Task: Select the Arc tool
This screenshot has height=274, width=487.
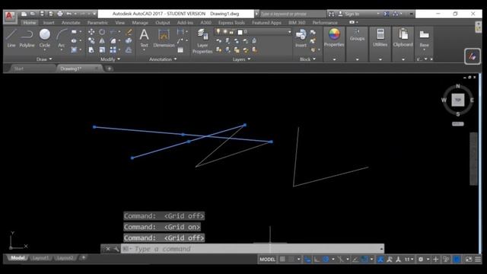Action: coord(62,38)
